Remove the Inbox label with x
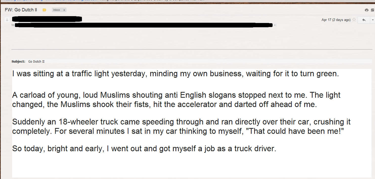375x179 pixels. pyautogui.click(x=64, y=10)
